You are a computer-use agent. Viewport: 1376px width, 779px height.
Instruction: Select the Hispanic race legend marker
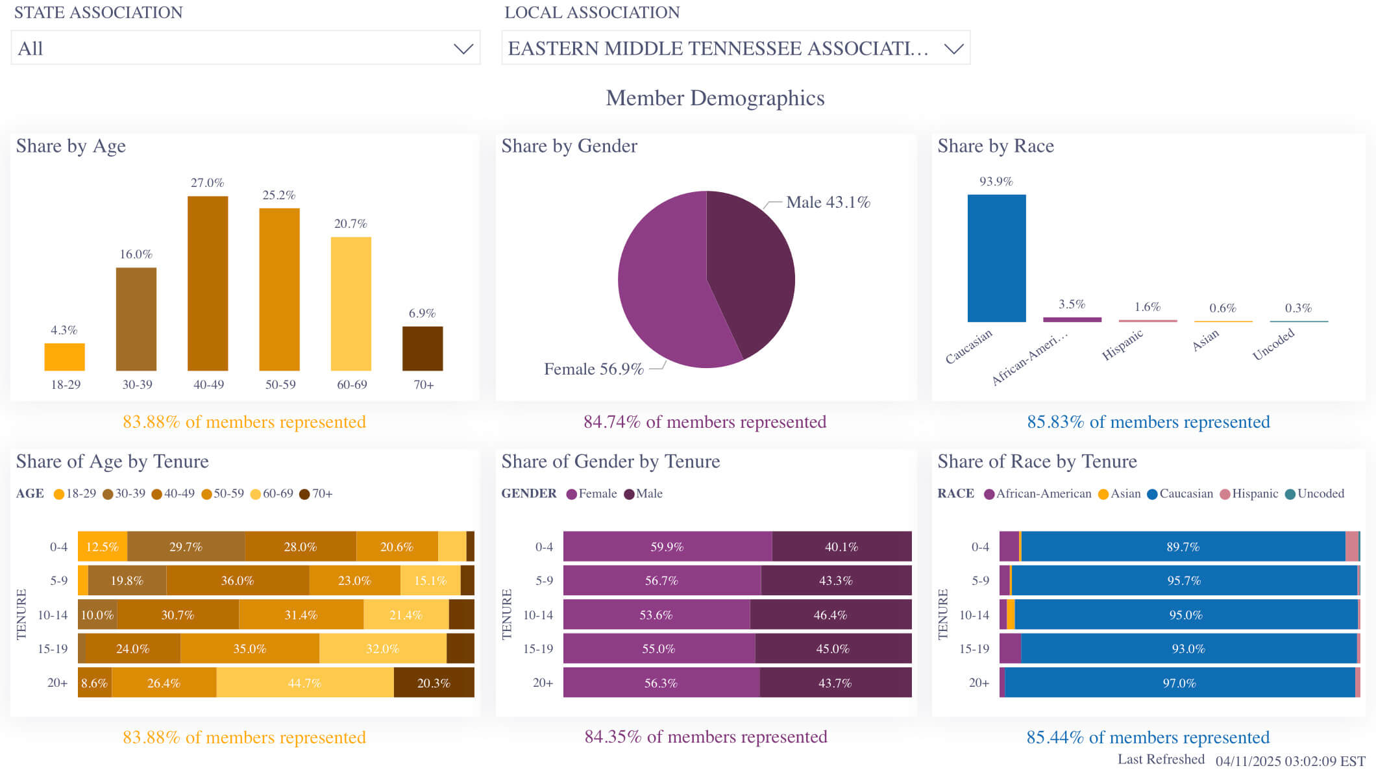click(x=1225, y=494)
